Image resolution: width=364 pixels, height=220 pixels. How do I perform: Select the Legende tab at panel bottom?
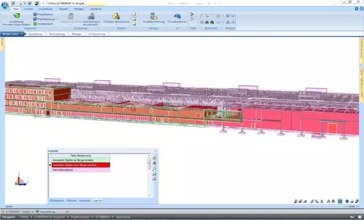97,201
